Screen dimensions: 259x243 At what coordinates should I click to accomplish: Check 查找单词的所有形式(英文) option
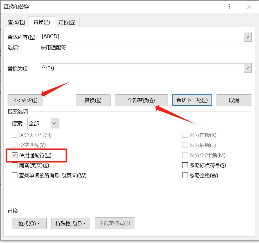pos(14,175)
